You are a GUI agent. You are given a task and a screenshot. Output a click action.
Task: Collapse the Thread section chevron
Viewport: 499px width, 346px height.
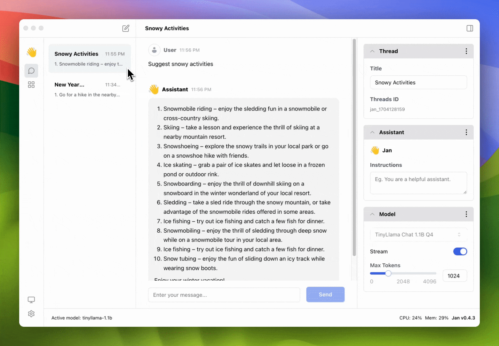pos(372,51)
